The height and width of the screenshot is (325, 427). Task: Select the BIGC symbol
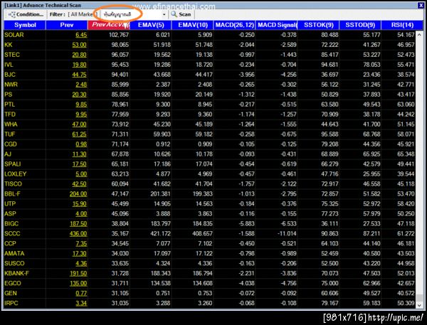click(11, 224)
